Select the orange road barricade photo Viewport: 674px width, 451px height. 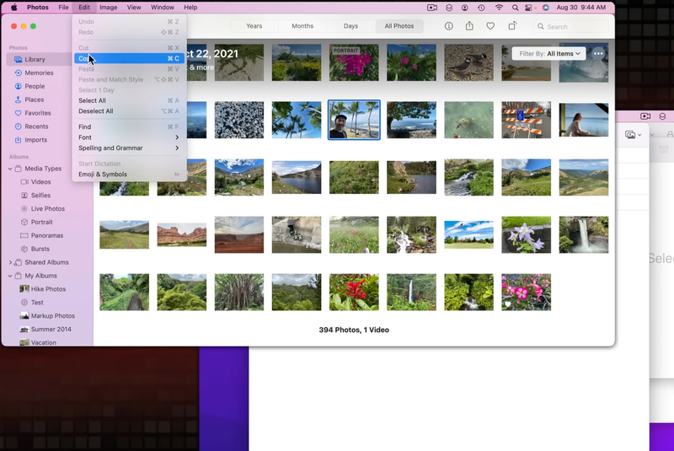526,120
